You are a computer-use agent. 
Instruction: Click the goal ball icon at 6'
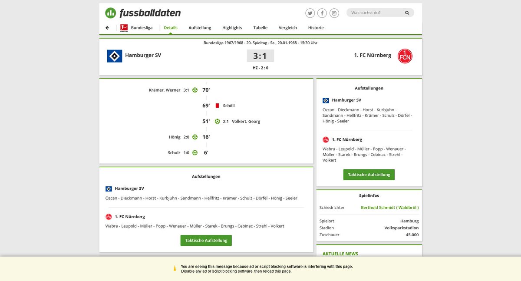click(195, 152)
